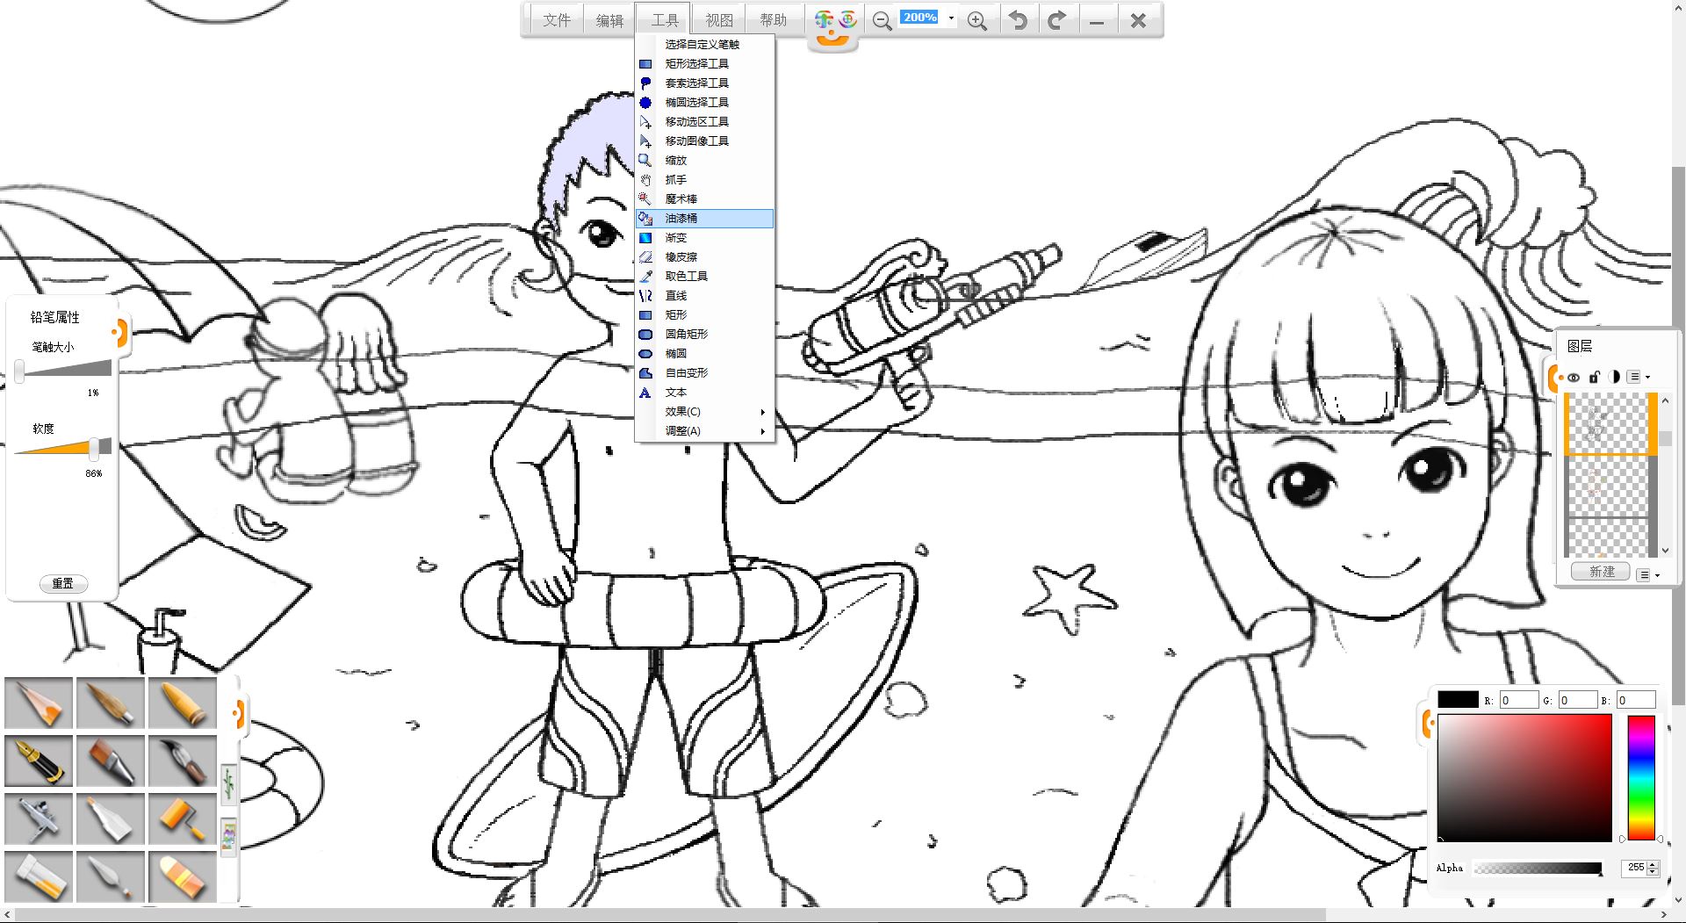Pick the eraser brush icon
This screenshot has height=923, width=1686.
click(183, 876)
